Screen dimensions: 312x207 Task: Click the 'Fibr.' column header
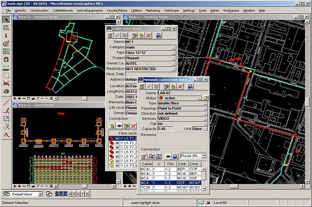(171, 164)
